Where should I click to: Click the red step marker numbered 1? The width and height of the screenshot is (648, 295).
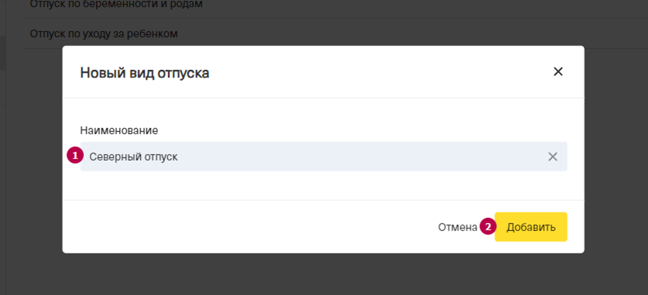75,156
